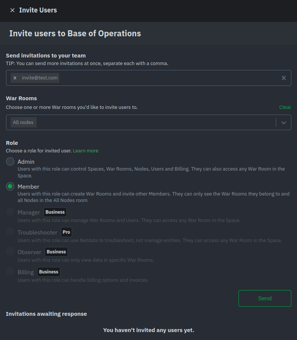Screen dimensions: 297x340
Task: Select the Billing role radio button
Action: tap(10, 271)
